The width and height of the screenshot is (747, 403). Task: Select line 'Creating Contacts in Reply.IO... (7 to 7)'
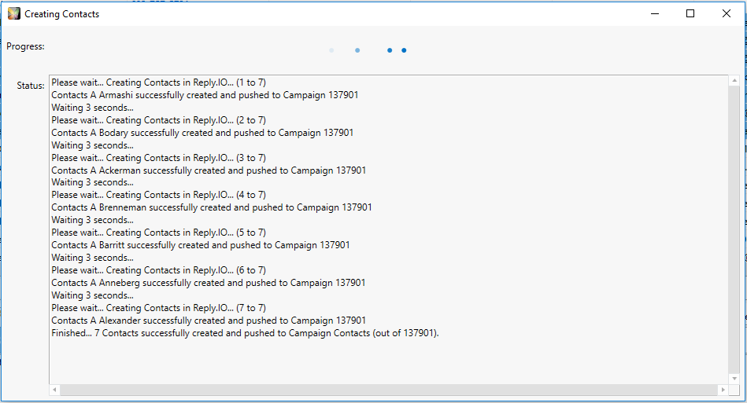159,308
